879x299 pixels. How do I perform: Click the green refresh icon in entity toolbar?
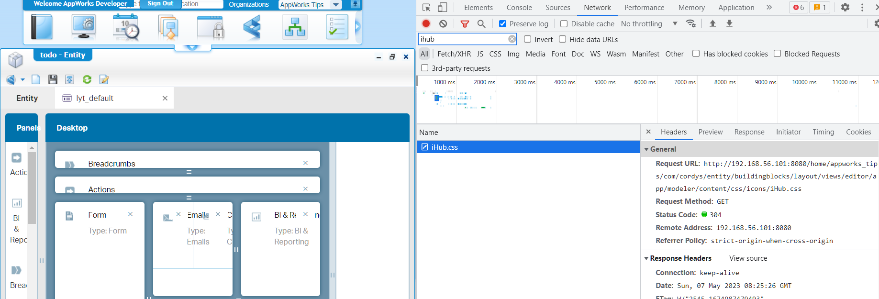point(87,79)
